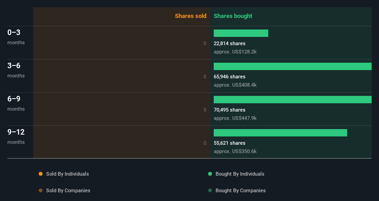379x201 pixels.
Task: Click the green Bought By Individuals legend dot
Action: coord(210,174)
